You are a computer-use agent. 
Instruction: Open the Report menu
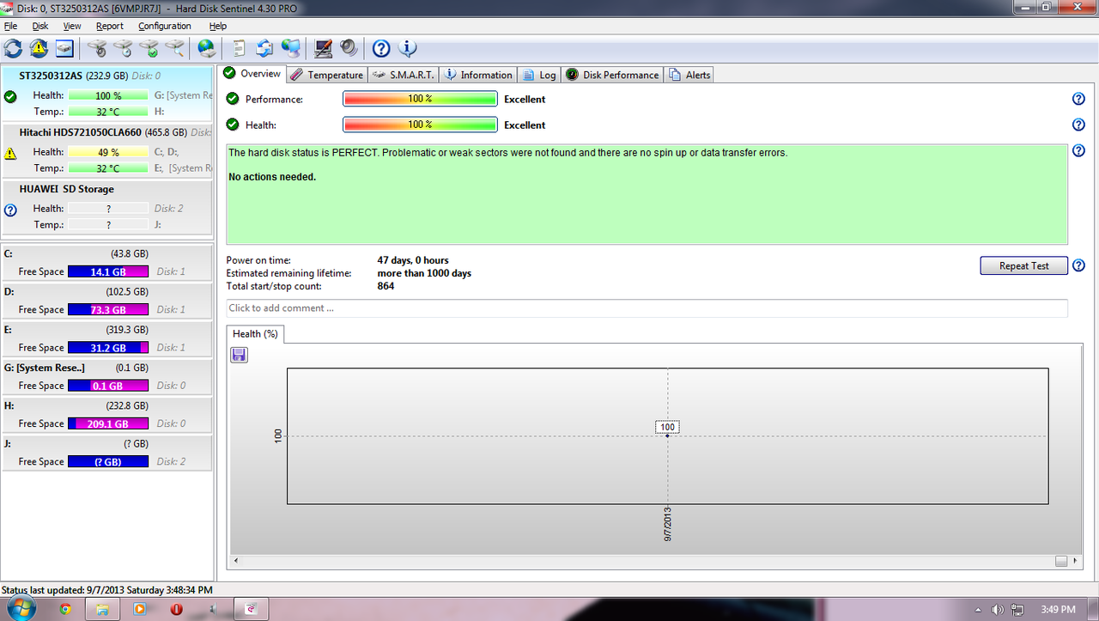pos(110,26)
